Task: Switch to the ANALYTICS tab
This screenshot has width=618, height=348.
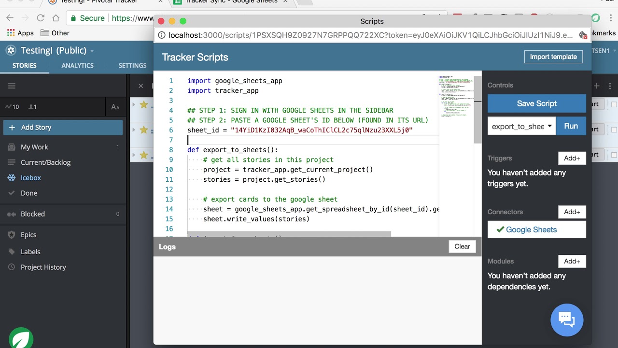Action: [77, 65]
